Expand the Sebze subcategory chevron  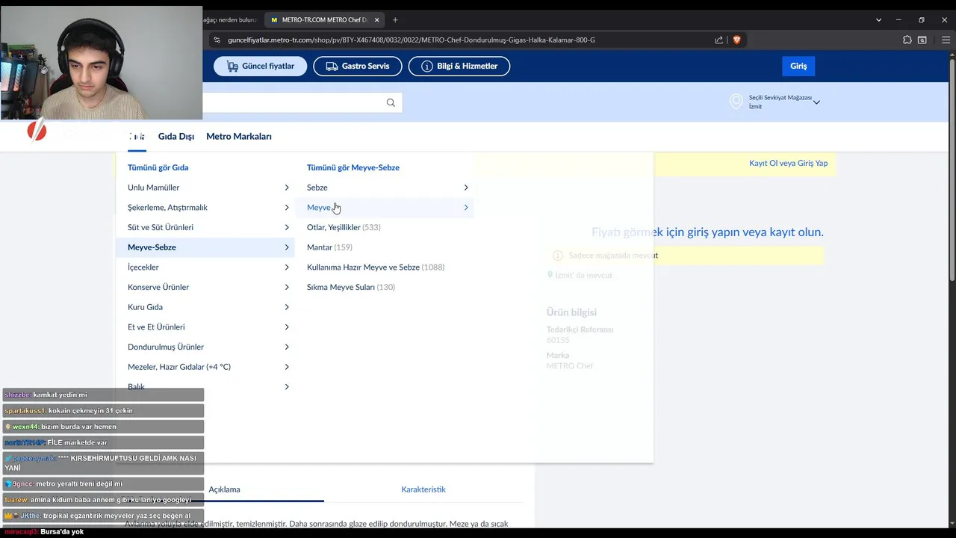click(466, 188)
